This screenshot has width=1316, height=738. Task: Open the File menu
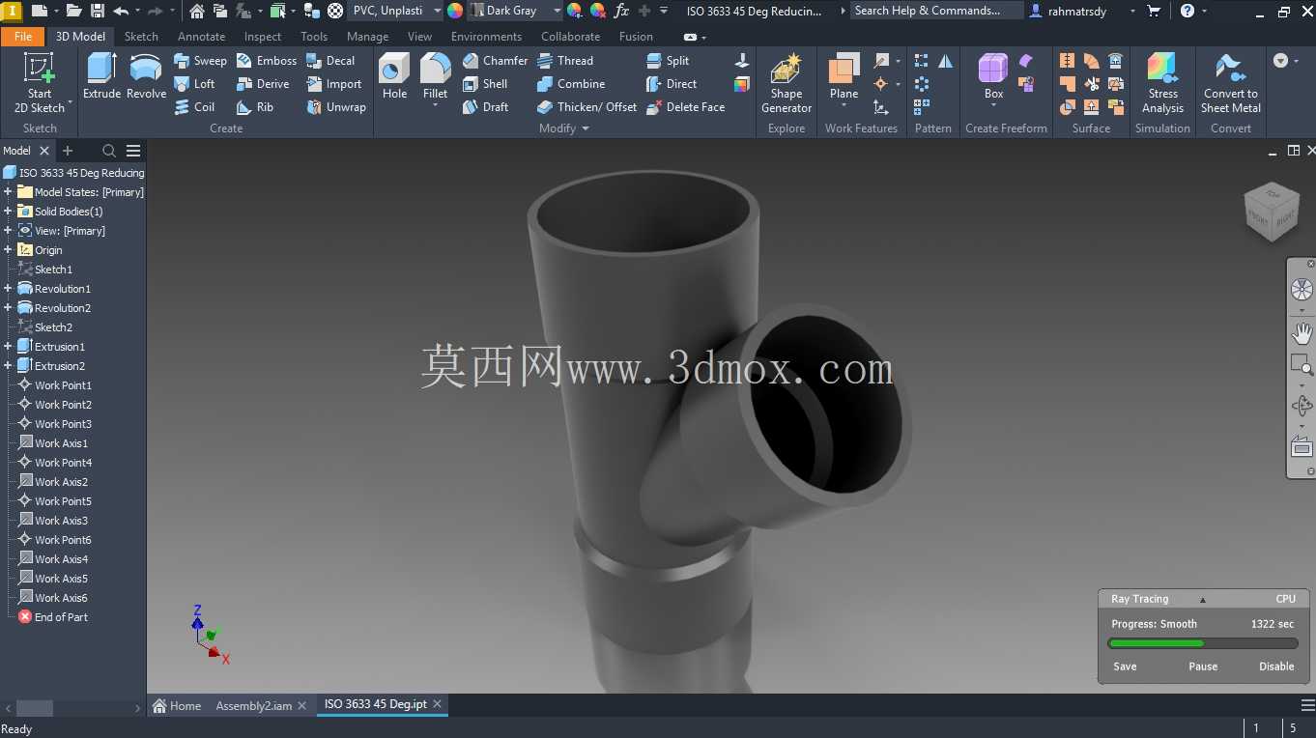[23, 37]
